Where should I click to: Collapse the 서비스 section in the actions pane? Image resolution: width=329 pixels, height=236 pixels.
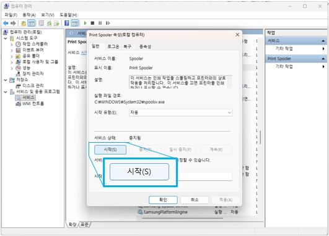[x=323, y=41]
